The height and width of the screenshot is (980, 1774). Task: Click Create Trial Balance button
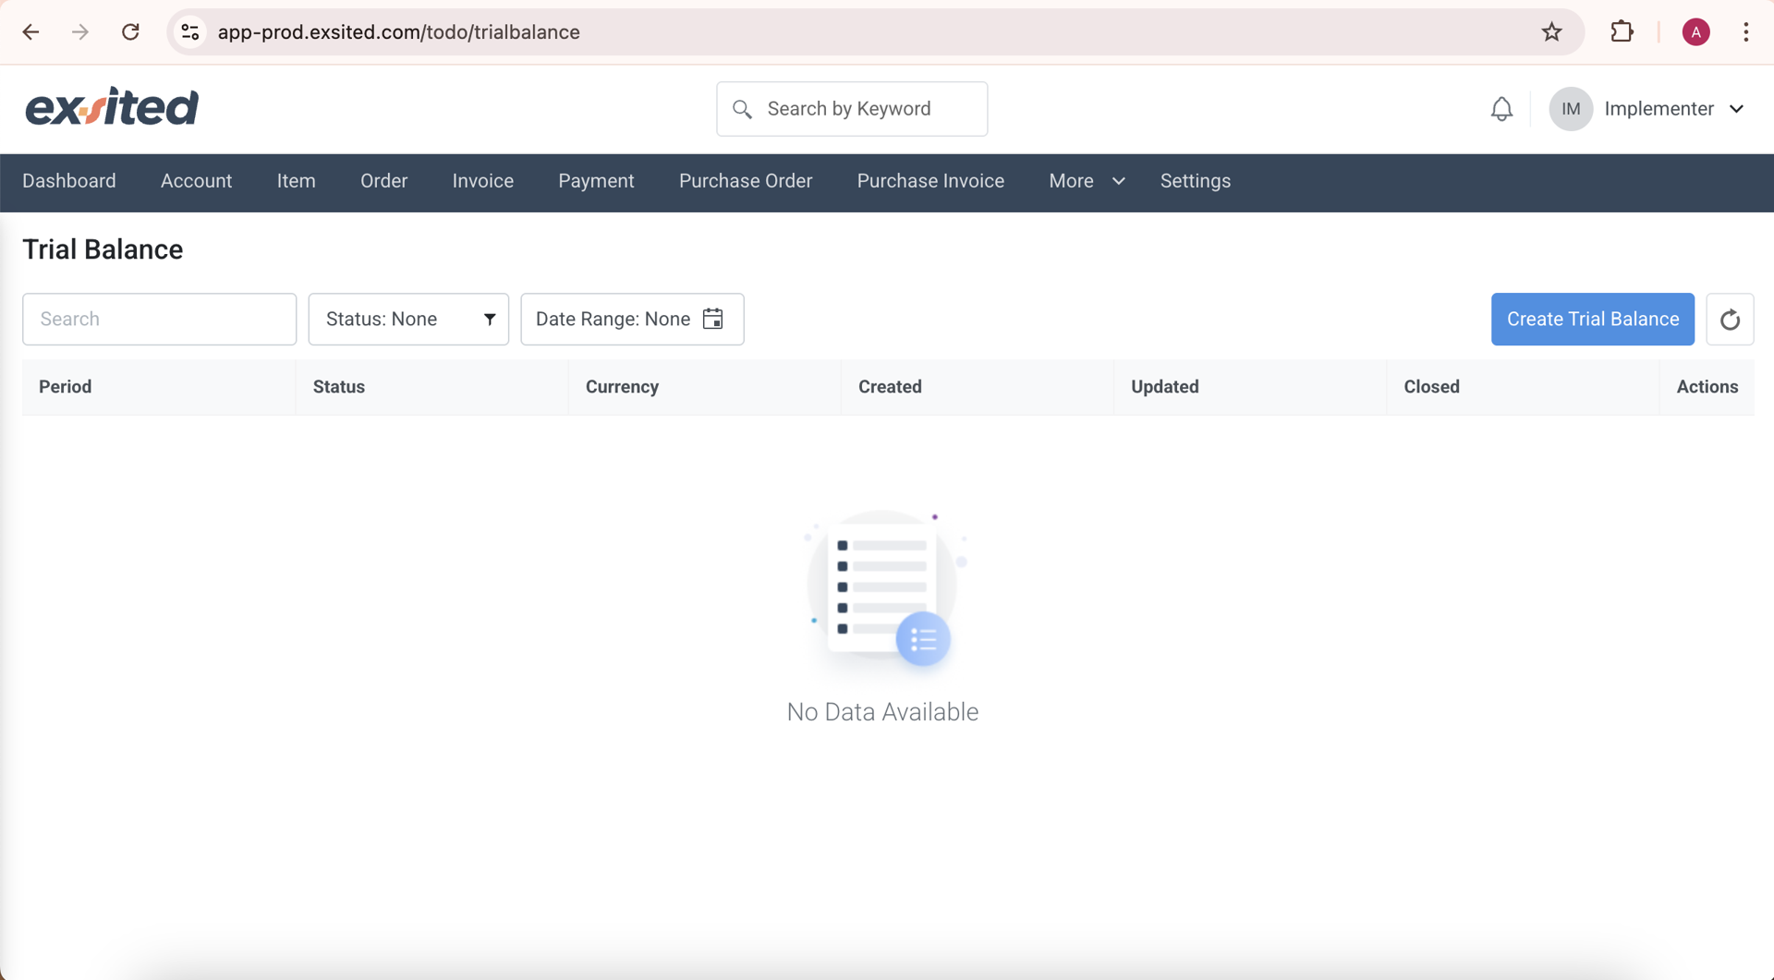1593,320
